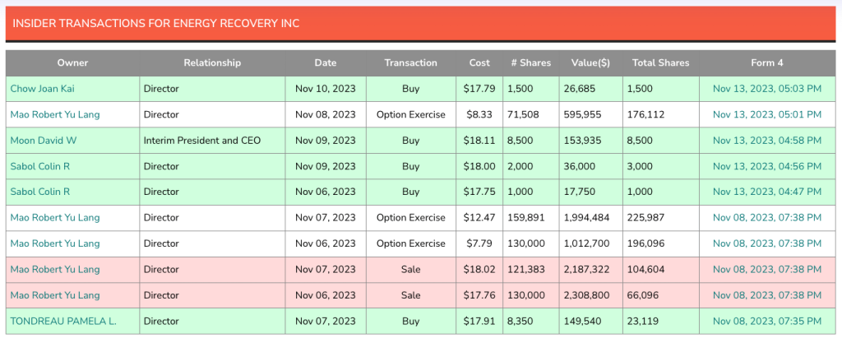
Task: Open TONDREAU PAMELA L. owner link
Action: pos(63,321)
